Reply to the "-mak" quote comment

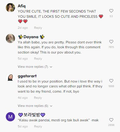coord(38,127)
